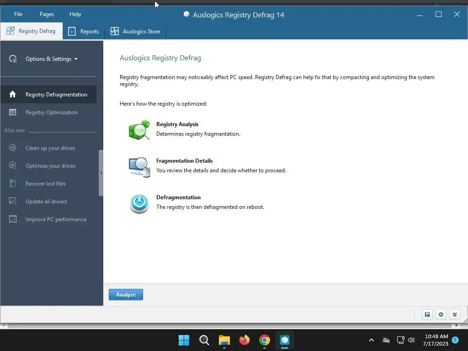Viewport: 468px width, 351px height.
Task: Click the Fragmentation Details computer icon
Action: (x=139, y=167)
